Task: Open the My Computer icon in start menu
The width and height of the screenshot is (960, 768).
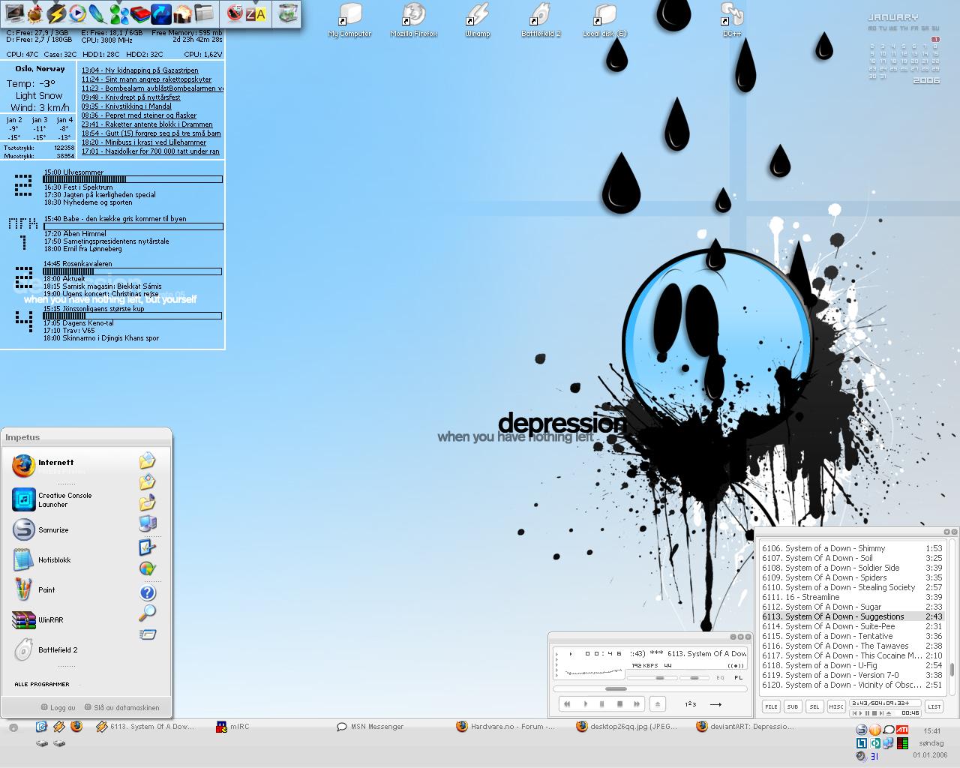Action: coord(148,523)
